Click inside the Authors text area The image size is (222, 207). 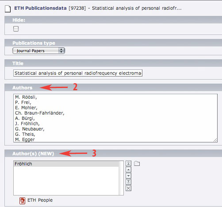tap(115, 118)
